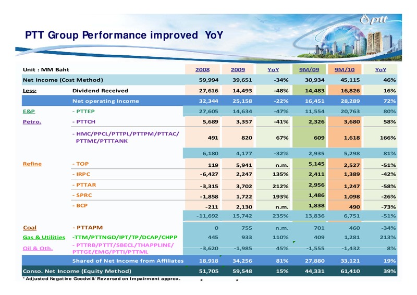
Task: Click the 16,826 Dividend Received 9M/10 value
Action: (x=350, y=91)
